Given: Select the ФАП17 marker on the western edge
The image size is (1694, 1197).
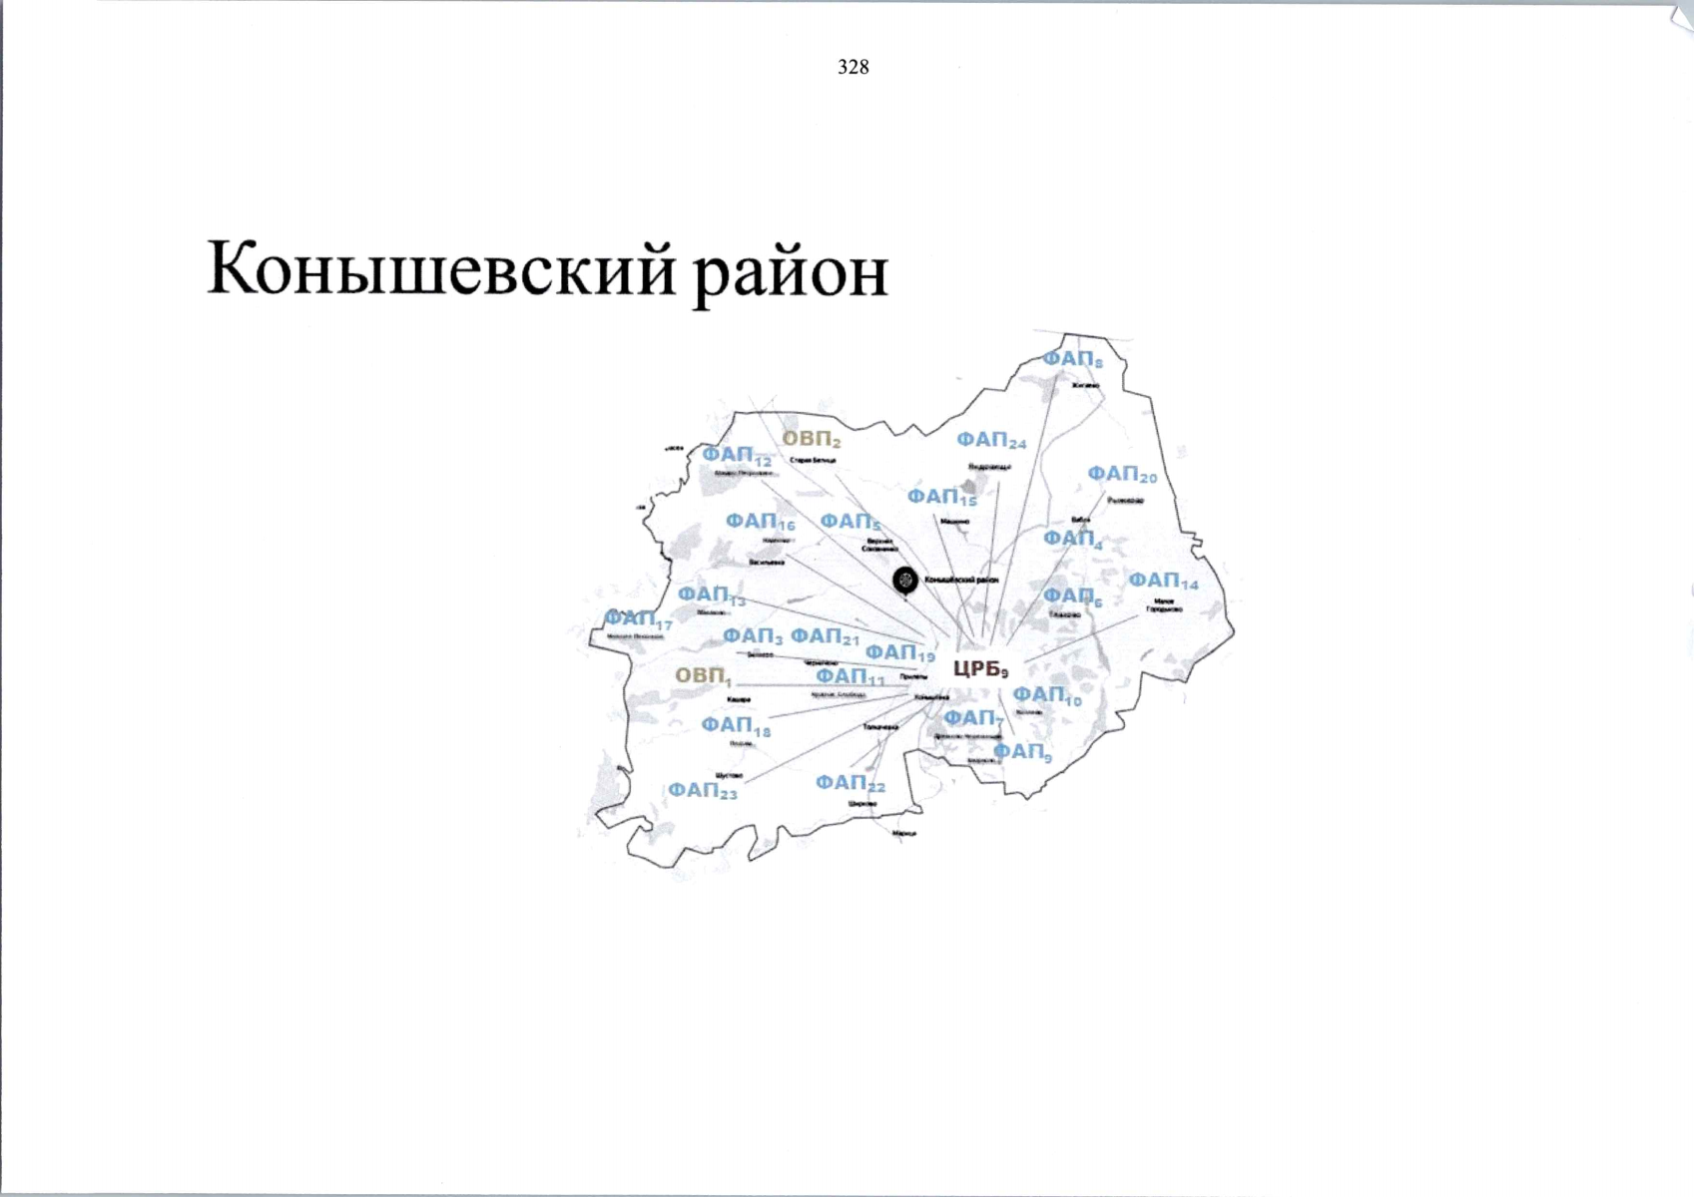Looking at the screenshot, I should tap(637, 619).
